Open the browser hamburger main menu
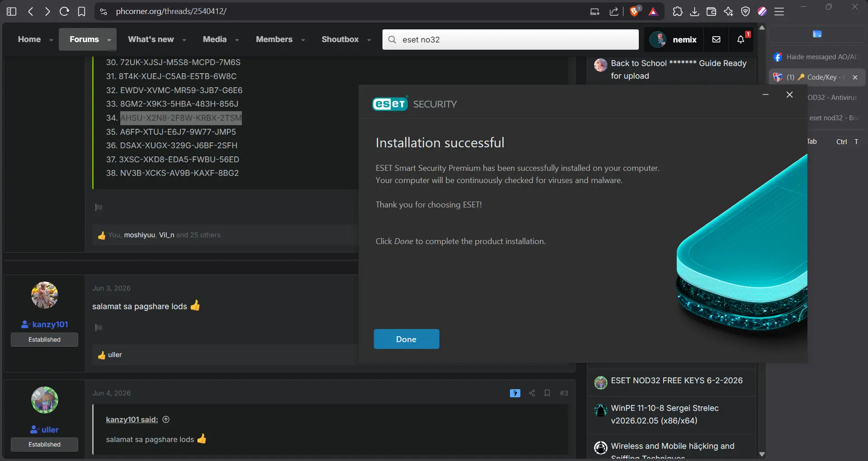 (x=779, y=11)
